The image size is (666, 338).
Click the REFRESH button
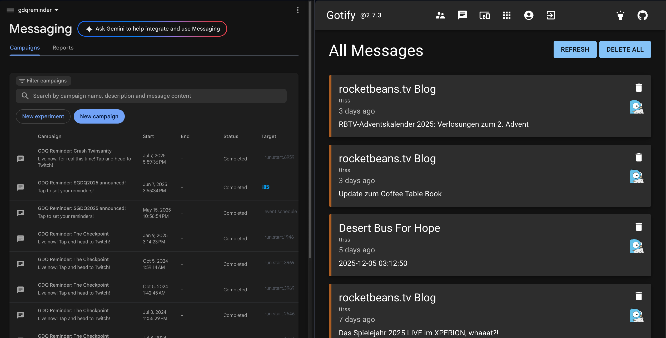575,50
